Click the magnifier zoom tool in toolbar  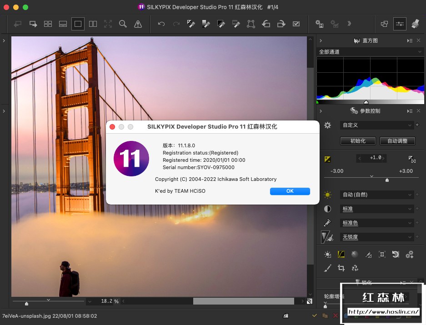coord(123,24)
